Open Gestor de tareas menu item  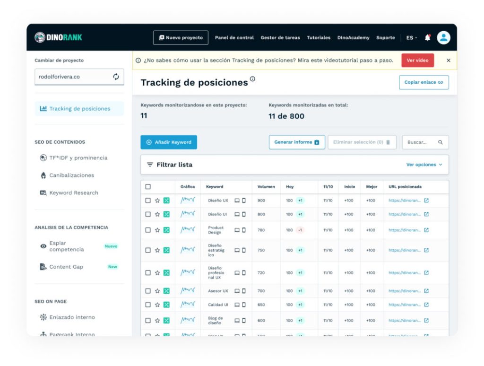[280, 38]
